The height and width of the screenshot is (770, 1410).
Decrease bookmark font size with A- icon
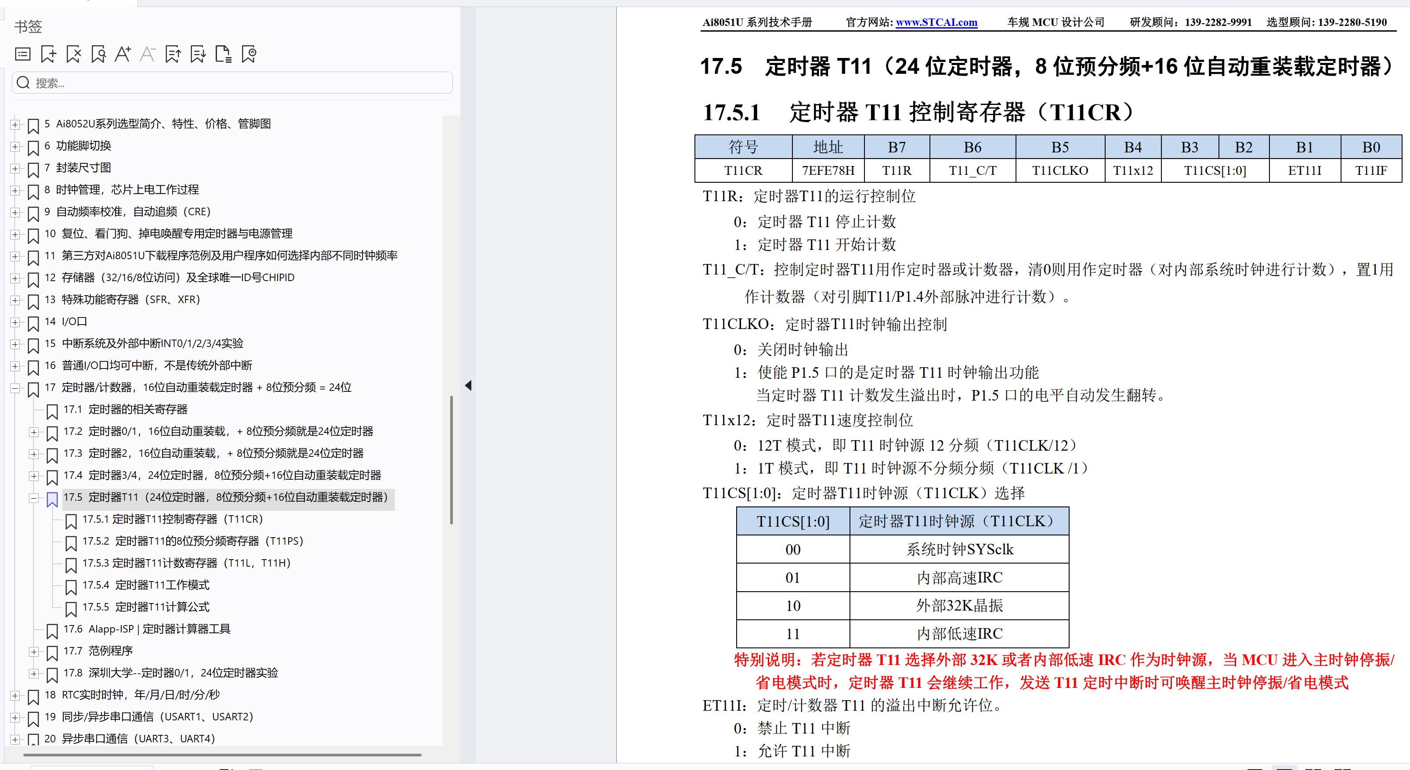[x=148, y=54]
